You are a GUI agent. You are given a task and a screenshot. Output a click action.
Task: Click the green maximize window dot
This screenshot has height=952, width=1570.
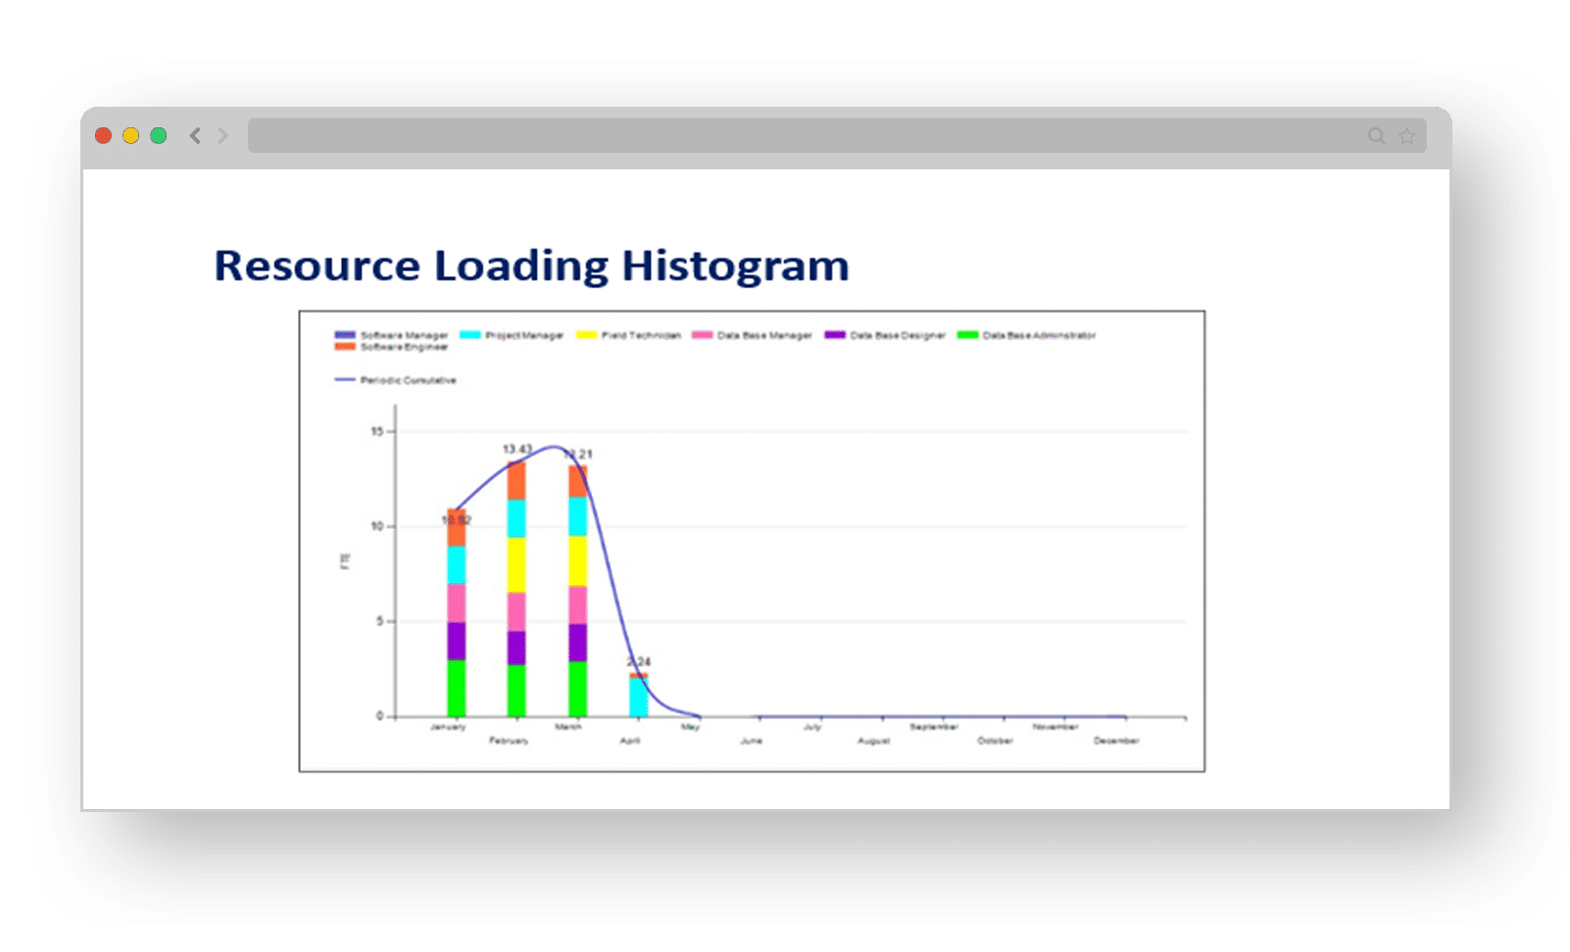coord(158,135)
